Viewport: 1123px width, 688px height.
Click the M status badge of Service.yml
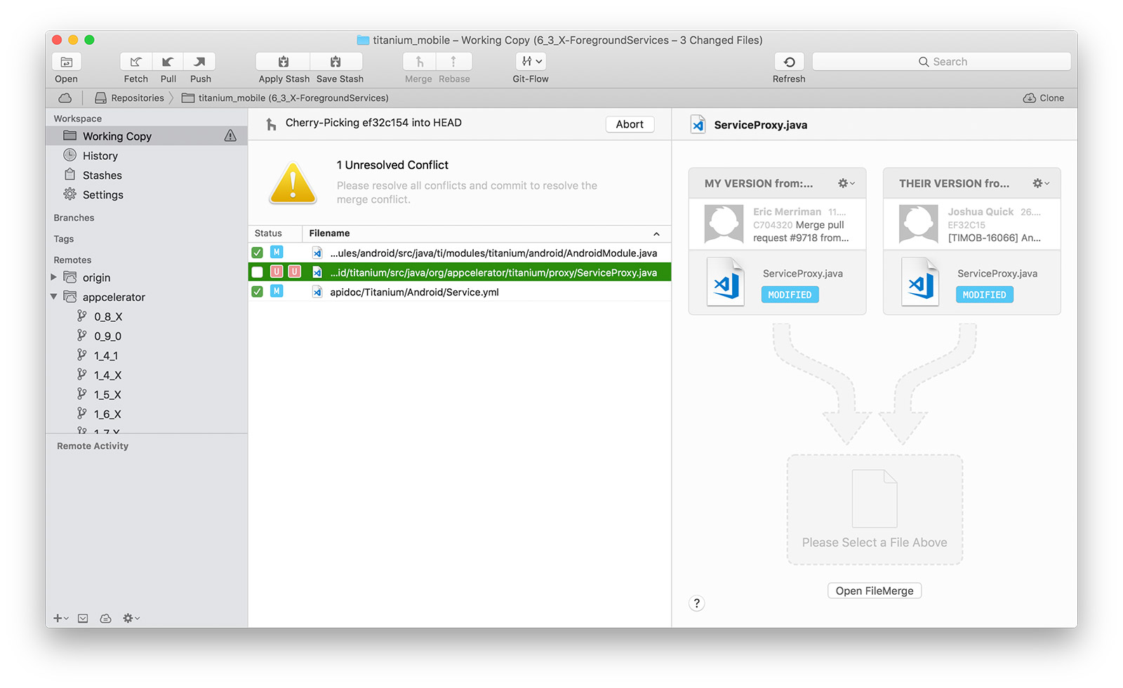(277, 291)
